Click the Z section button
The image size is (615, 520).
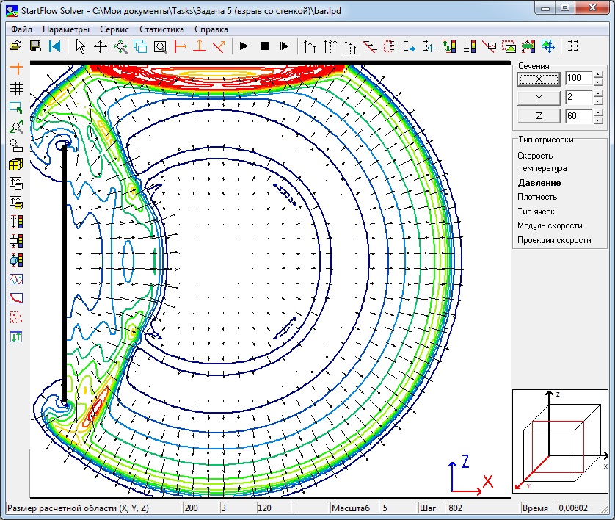(x=539, y=116)
